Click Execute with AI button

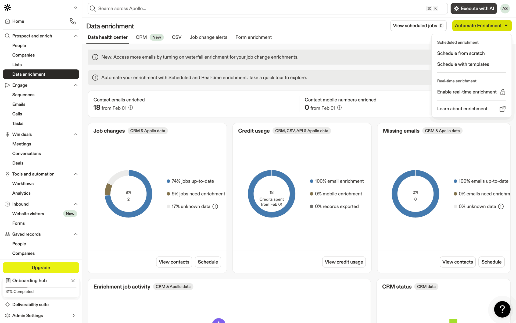pyautogui.click(x=474, y=9)
